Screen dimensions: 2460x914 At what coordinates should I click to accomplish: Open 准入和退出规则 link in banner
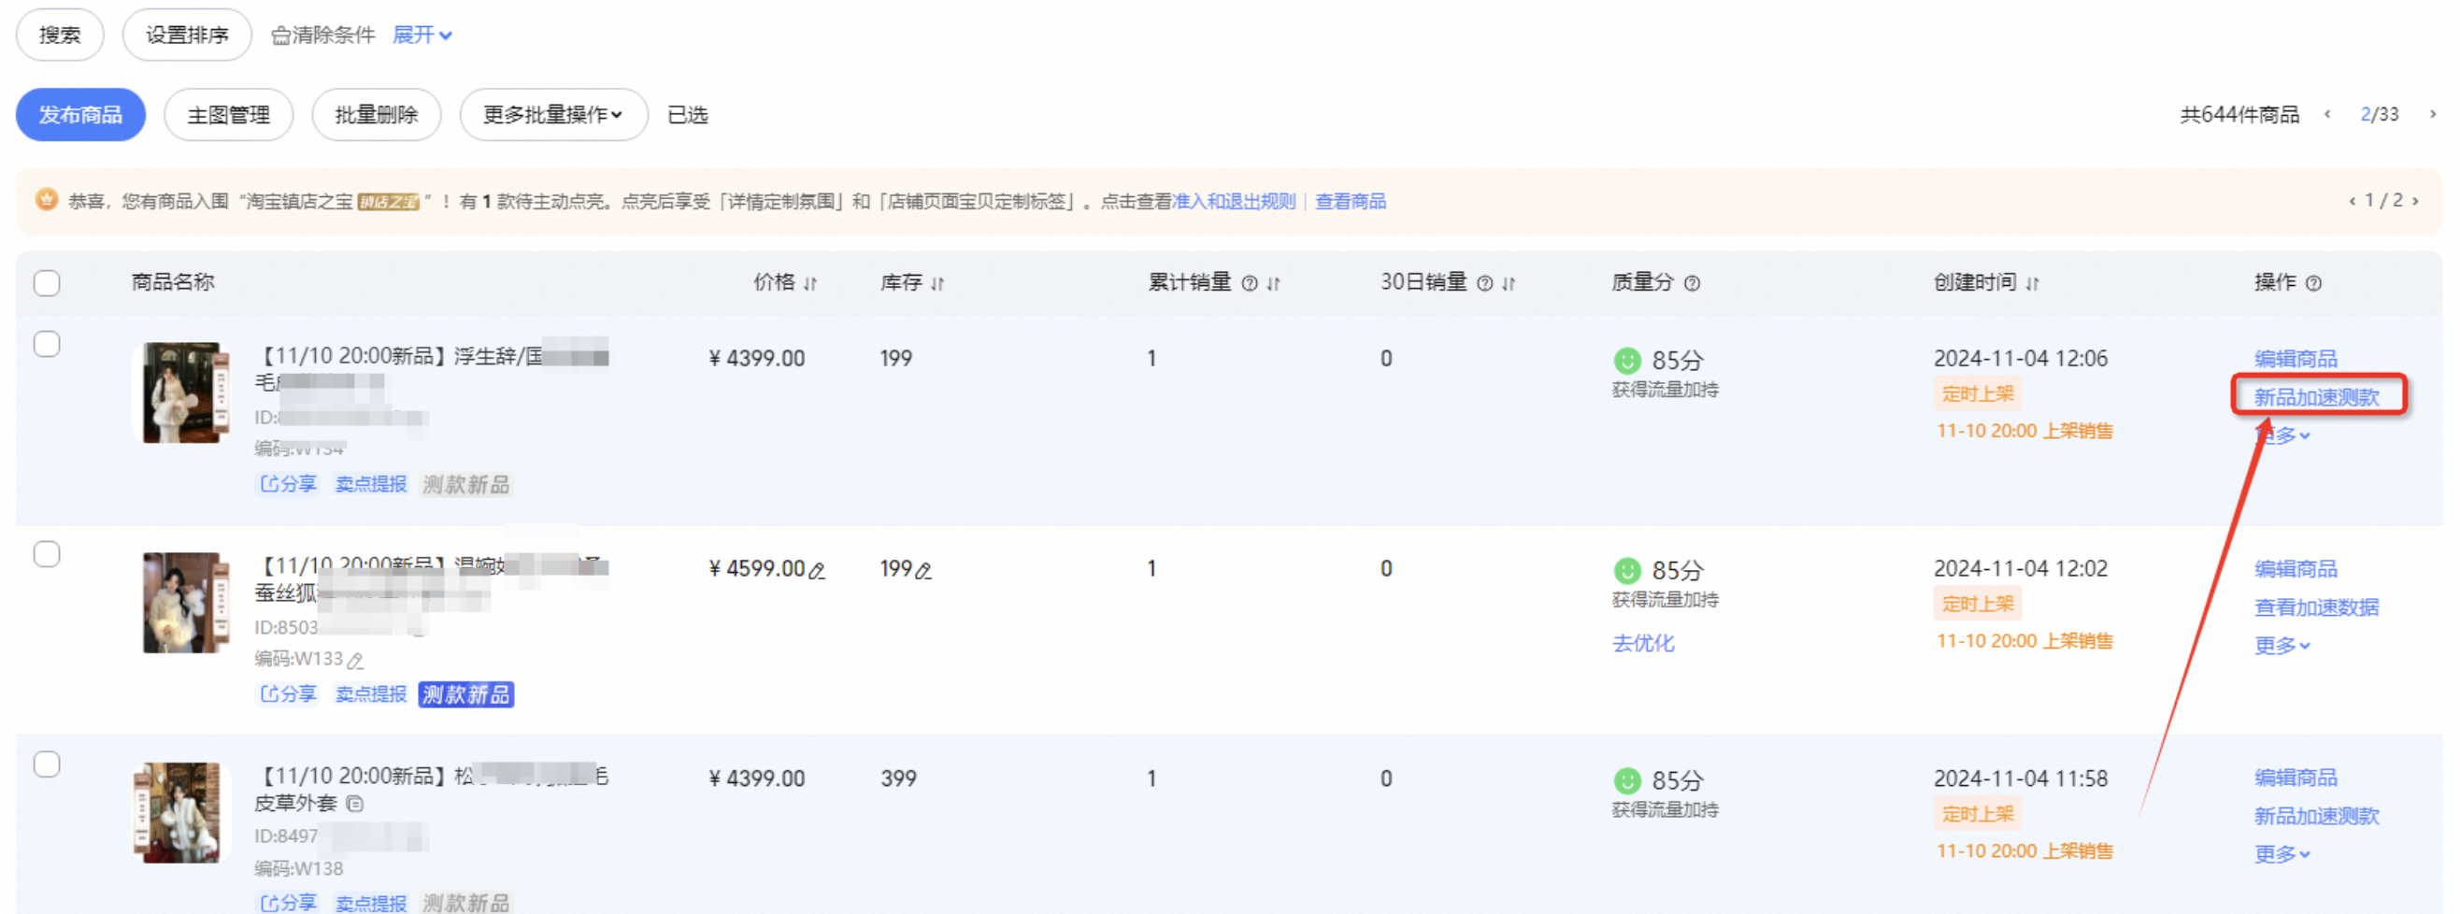[x=1233, y=202]
